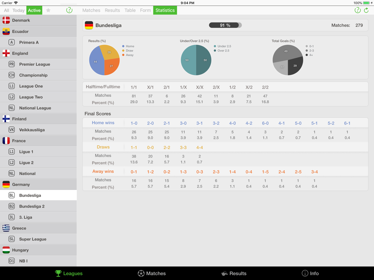Tap the Matches soccer ball icon
The image size is (374, 280).
point(141,273)
